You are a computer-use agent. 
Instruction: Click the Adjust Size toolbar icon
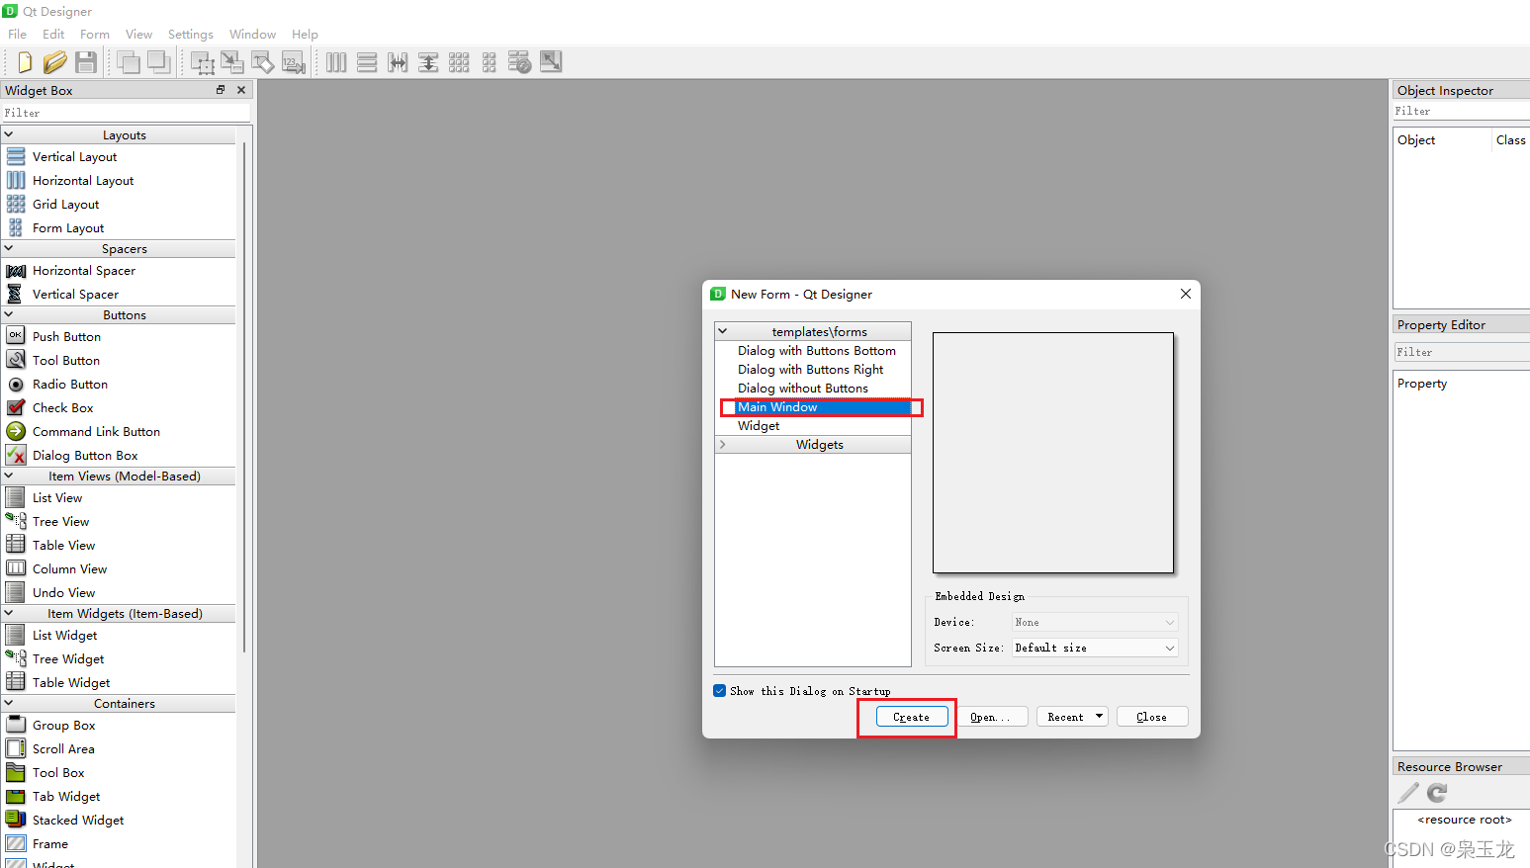click(551, 62)
